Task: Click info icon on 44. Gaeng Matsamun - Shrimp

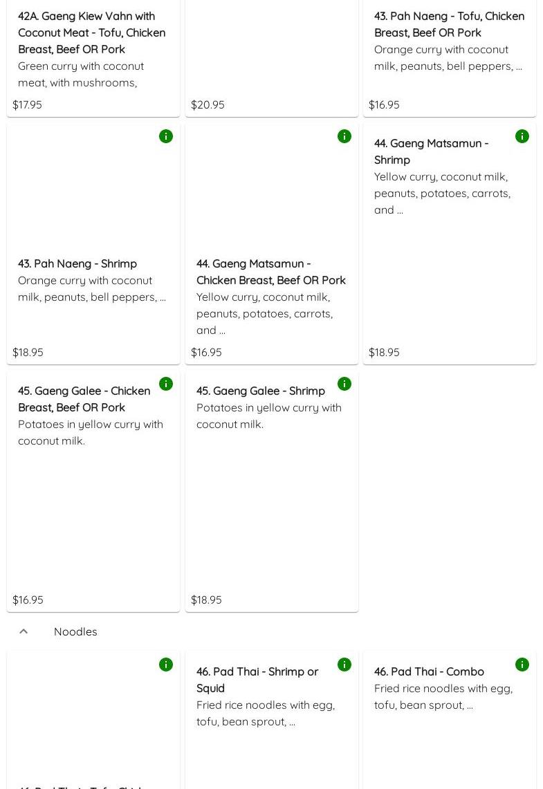Action: tap(522, 136)
